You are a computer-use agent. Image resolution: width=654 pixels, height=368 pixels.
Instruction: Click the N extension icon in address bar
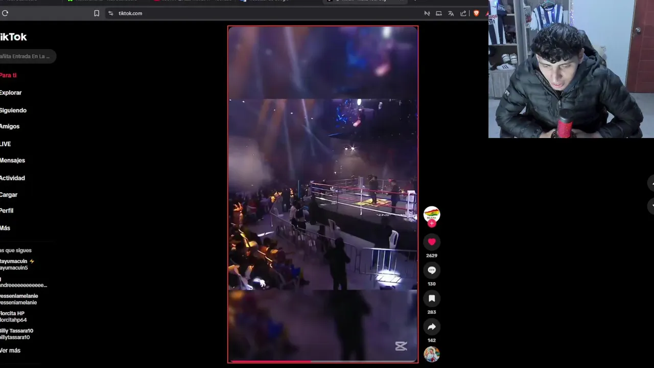tap(427, 13)
